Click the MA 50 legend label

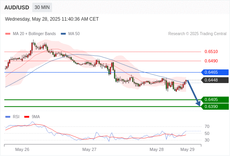[74, 34]
